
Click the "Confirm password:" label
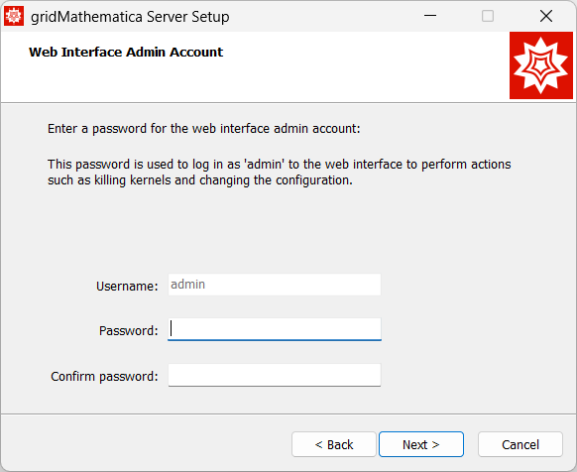104,376
